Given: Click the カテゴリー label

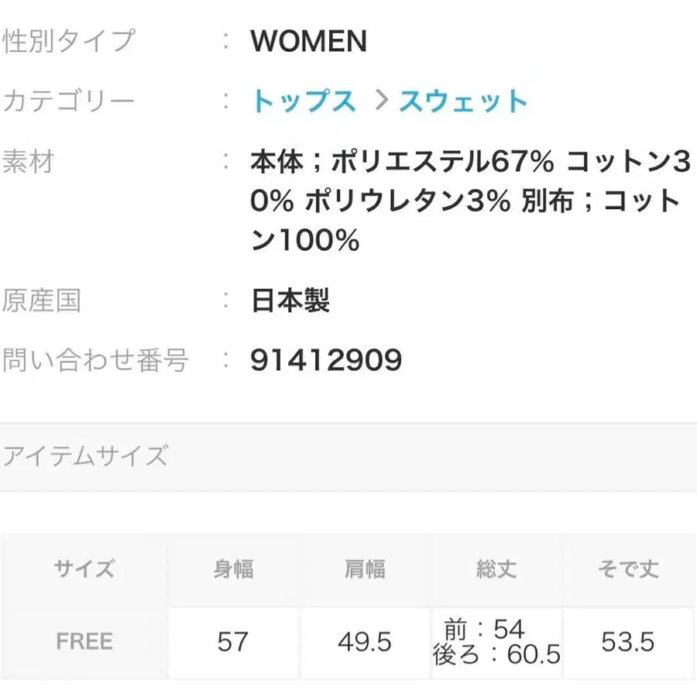Looking at the screenshot, I should coord(69,101).
